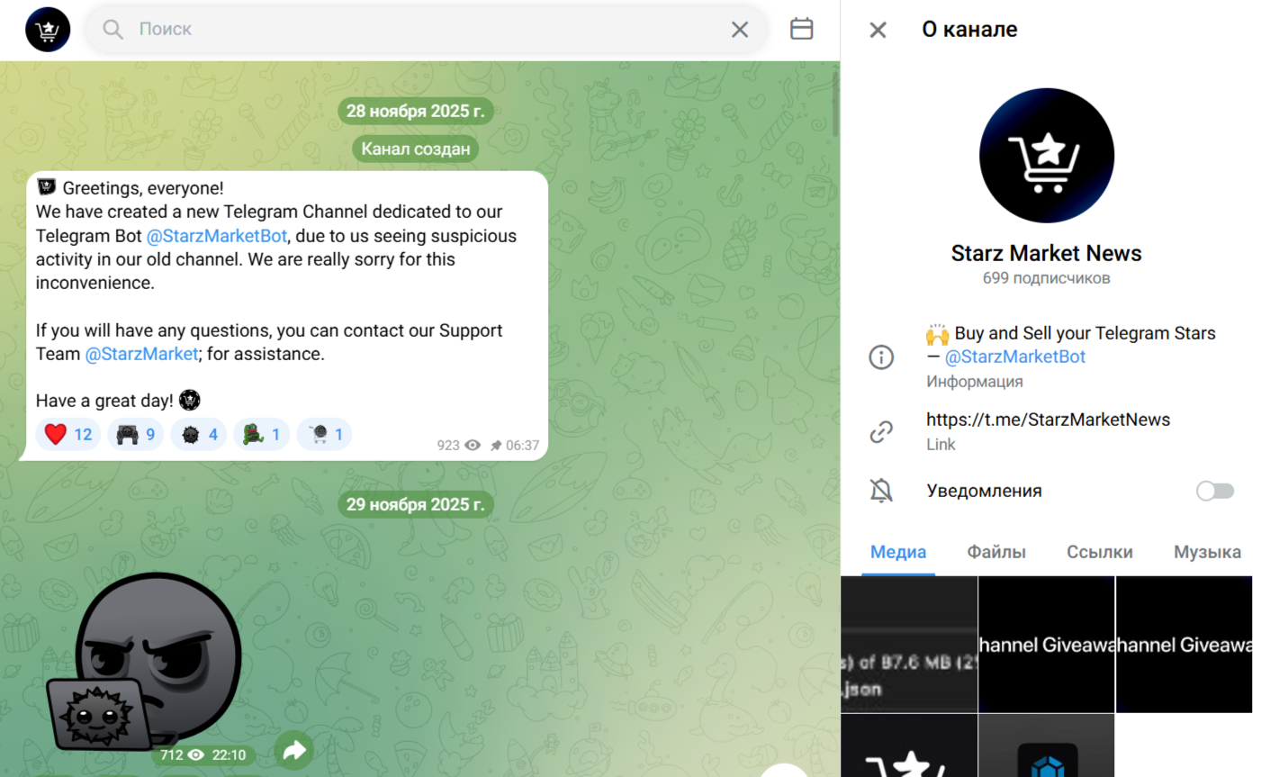Switch to the Ссылки tab
The width and height of the screenshot is (1261, 777).
tap(1100, 552)
